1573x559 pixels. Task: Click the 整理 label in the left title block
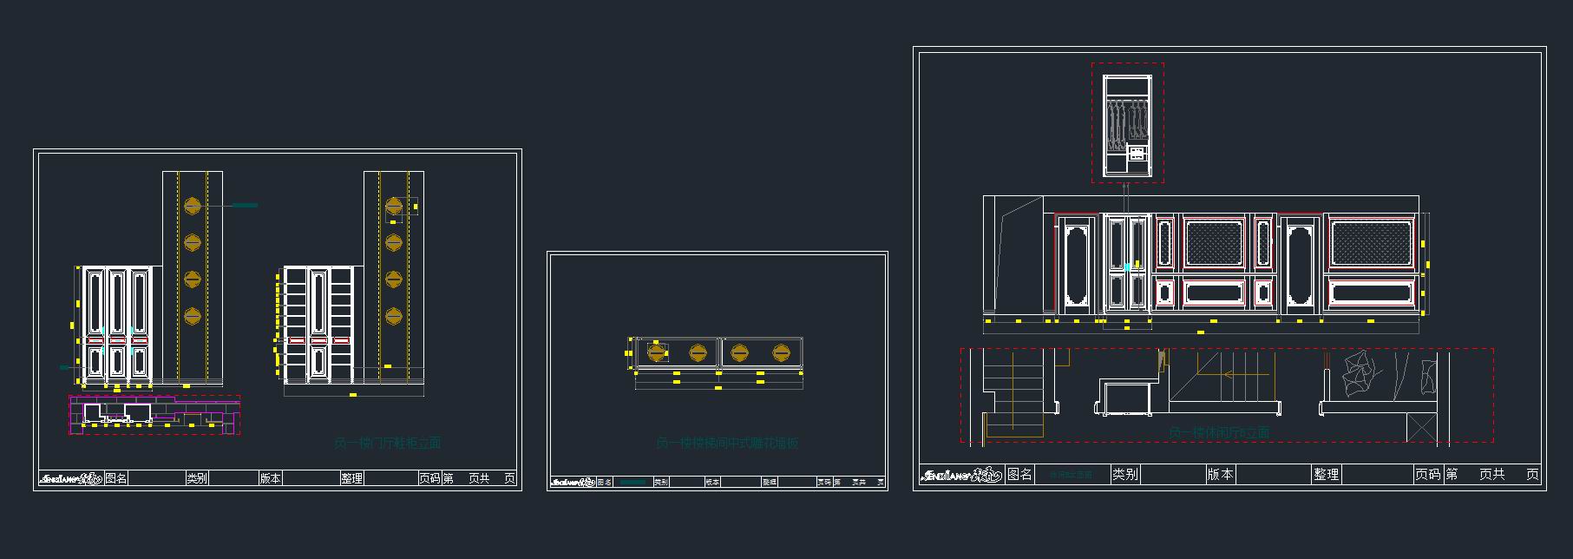pyautogui.click(x=351, y=478)
